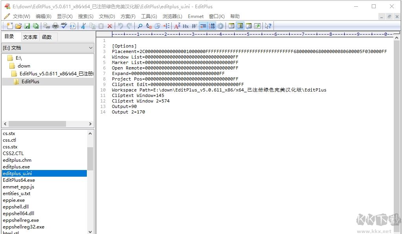This screenshot has height=234, width=402.
Task: Open the 窗口(K) menu
Action: pyautogui.click(x=217, y=16)
